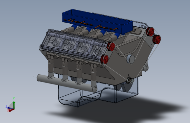Select the lower red cam gear on the left head
190x123 pixels.
(x=105, y=59)
